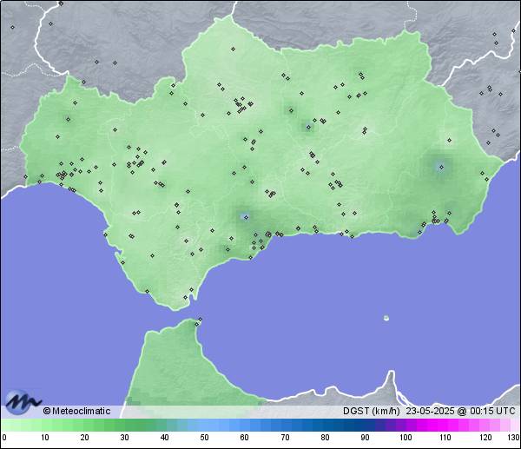Pick the dark navy color band above 90
This screenshot has height=449, width=521.
(x=365, y=425)
